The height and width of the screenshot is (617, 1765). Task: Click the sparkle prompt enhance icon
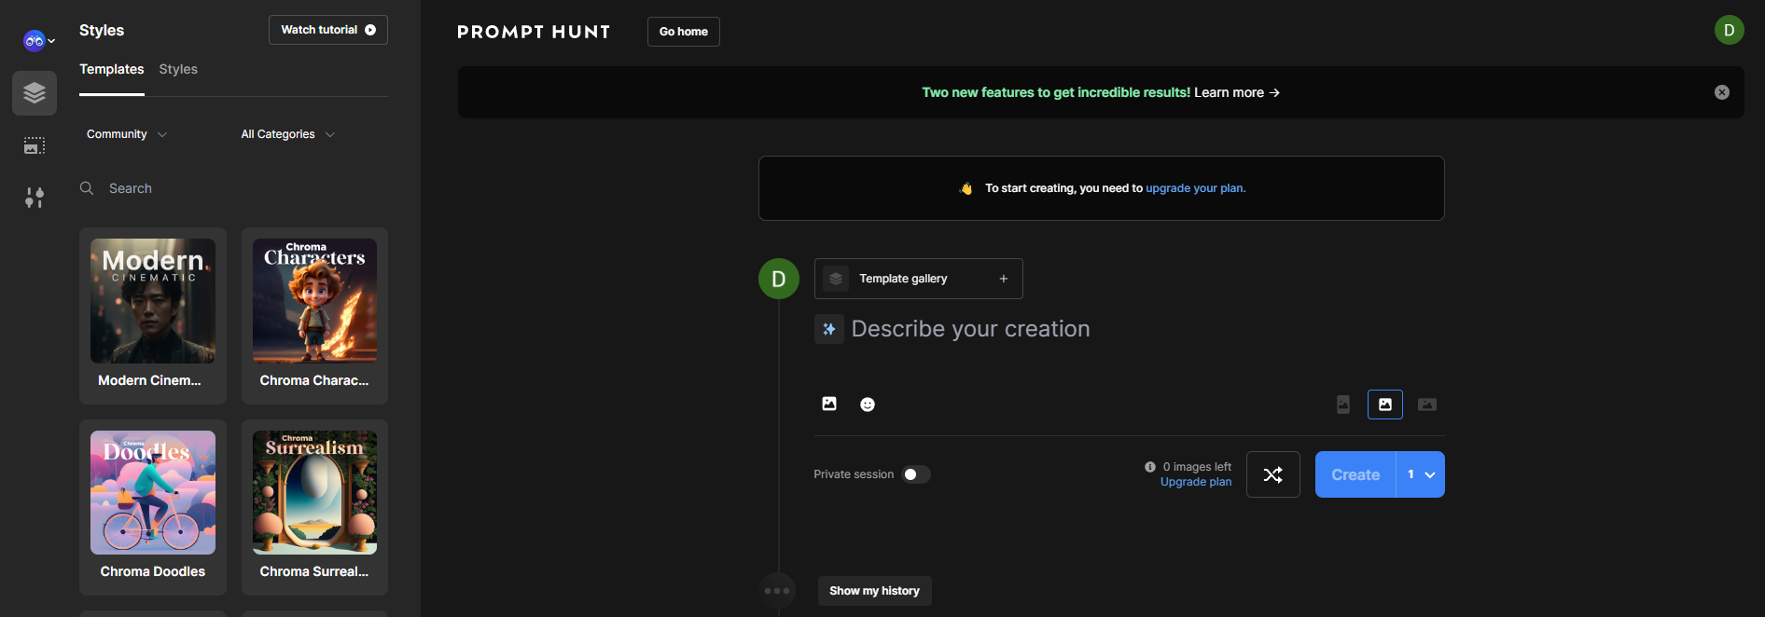pyautogui.click(x=829, y=329)
